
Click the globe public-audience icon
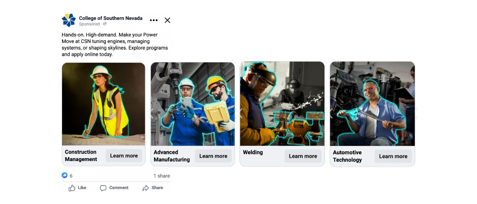(x=105, y=24)
